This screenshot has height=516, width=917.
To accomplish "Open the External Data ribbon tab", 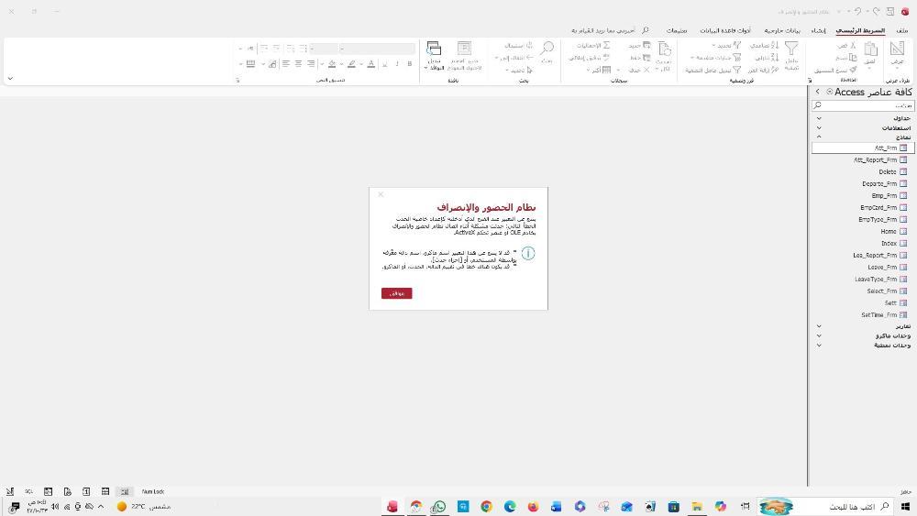I will point(782,30).
